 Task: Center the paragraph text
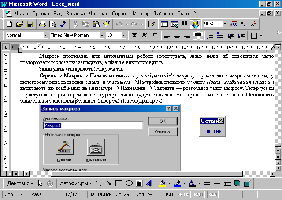coord(177,36)
